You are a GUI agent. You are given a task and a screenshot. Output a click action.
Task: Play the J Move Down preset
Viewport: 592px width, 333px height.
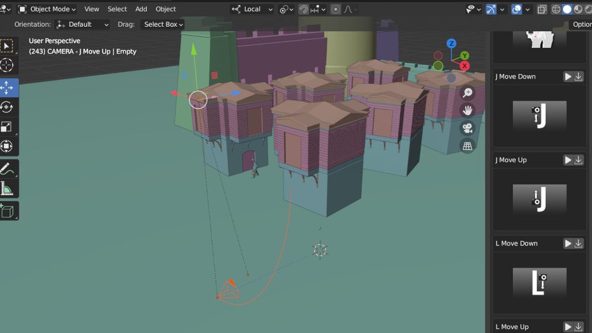point(568,77)
